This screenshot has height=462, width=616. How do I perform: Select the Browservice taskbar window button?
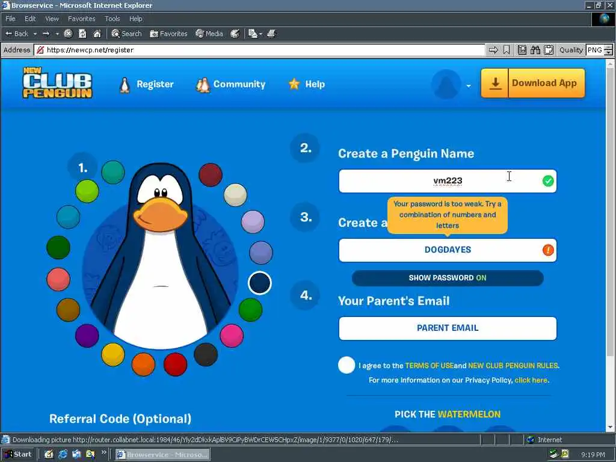pos(162,455)
